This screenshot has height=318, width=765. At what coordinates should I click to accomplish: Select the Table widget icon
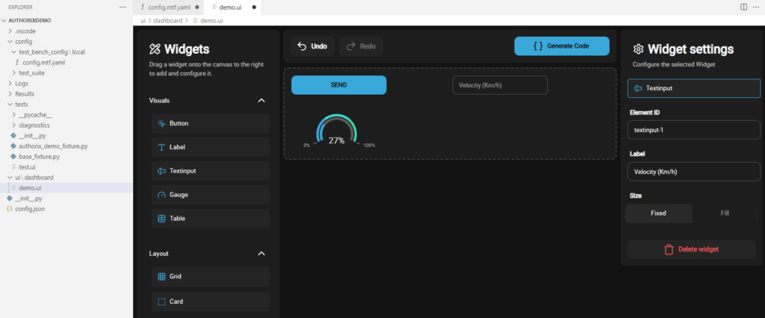(161, 219)
